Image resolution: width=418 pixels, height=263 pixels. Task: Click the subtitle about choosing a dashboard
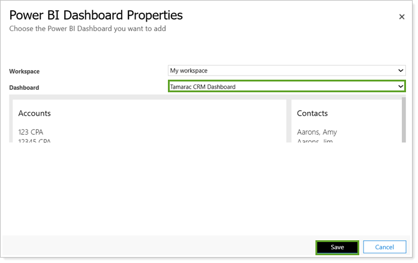click(x=87, y=28)
